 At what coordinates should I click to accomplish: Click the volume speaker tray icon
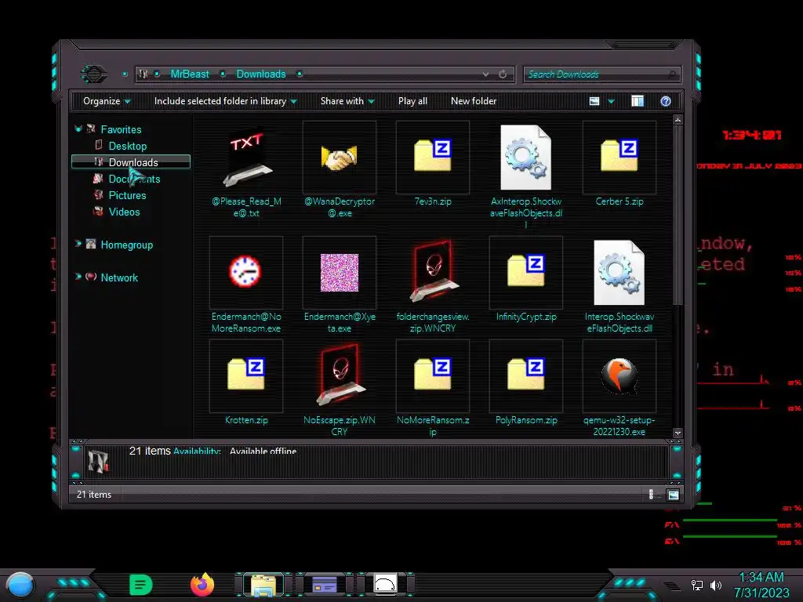pos(715,585)
